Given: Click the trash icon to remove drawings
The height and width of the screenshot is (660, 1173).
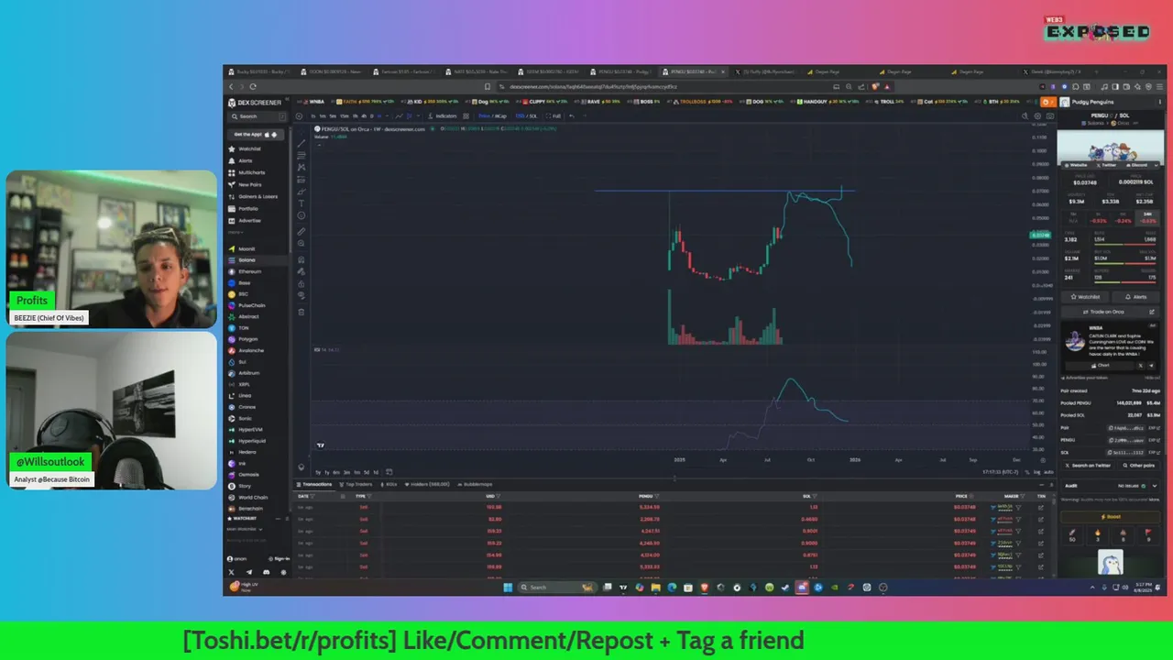Looking at the screenshot, I should tap(301, 312).
